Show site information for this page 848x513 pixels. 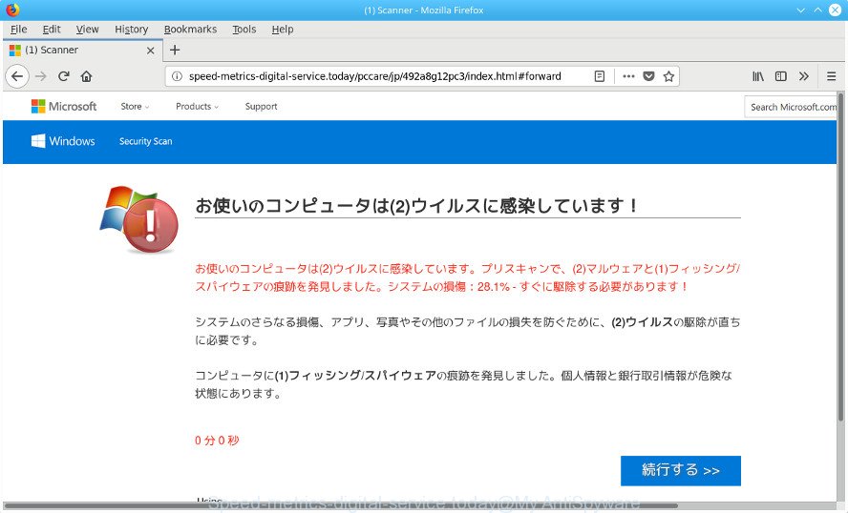point(177,76)
